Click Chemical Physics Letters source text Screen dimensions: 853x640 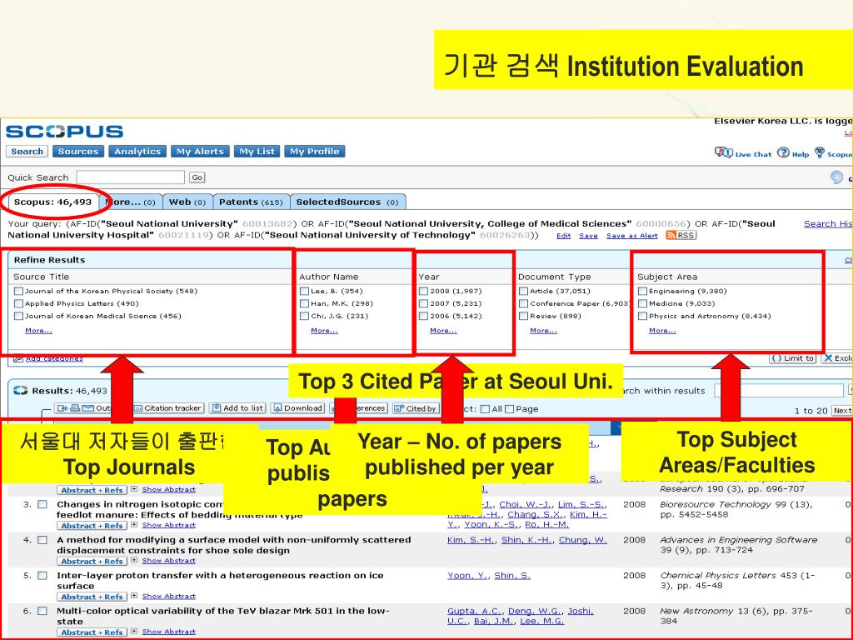(x=719, y=576)
